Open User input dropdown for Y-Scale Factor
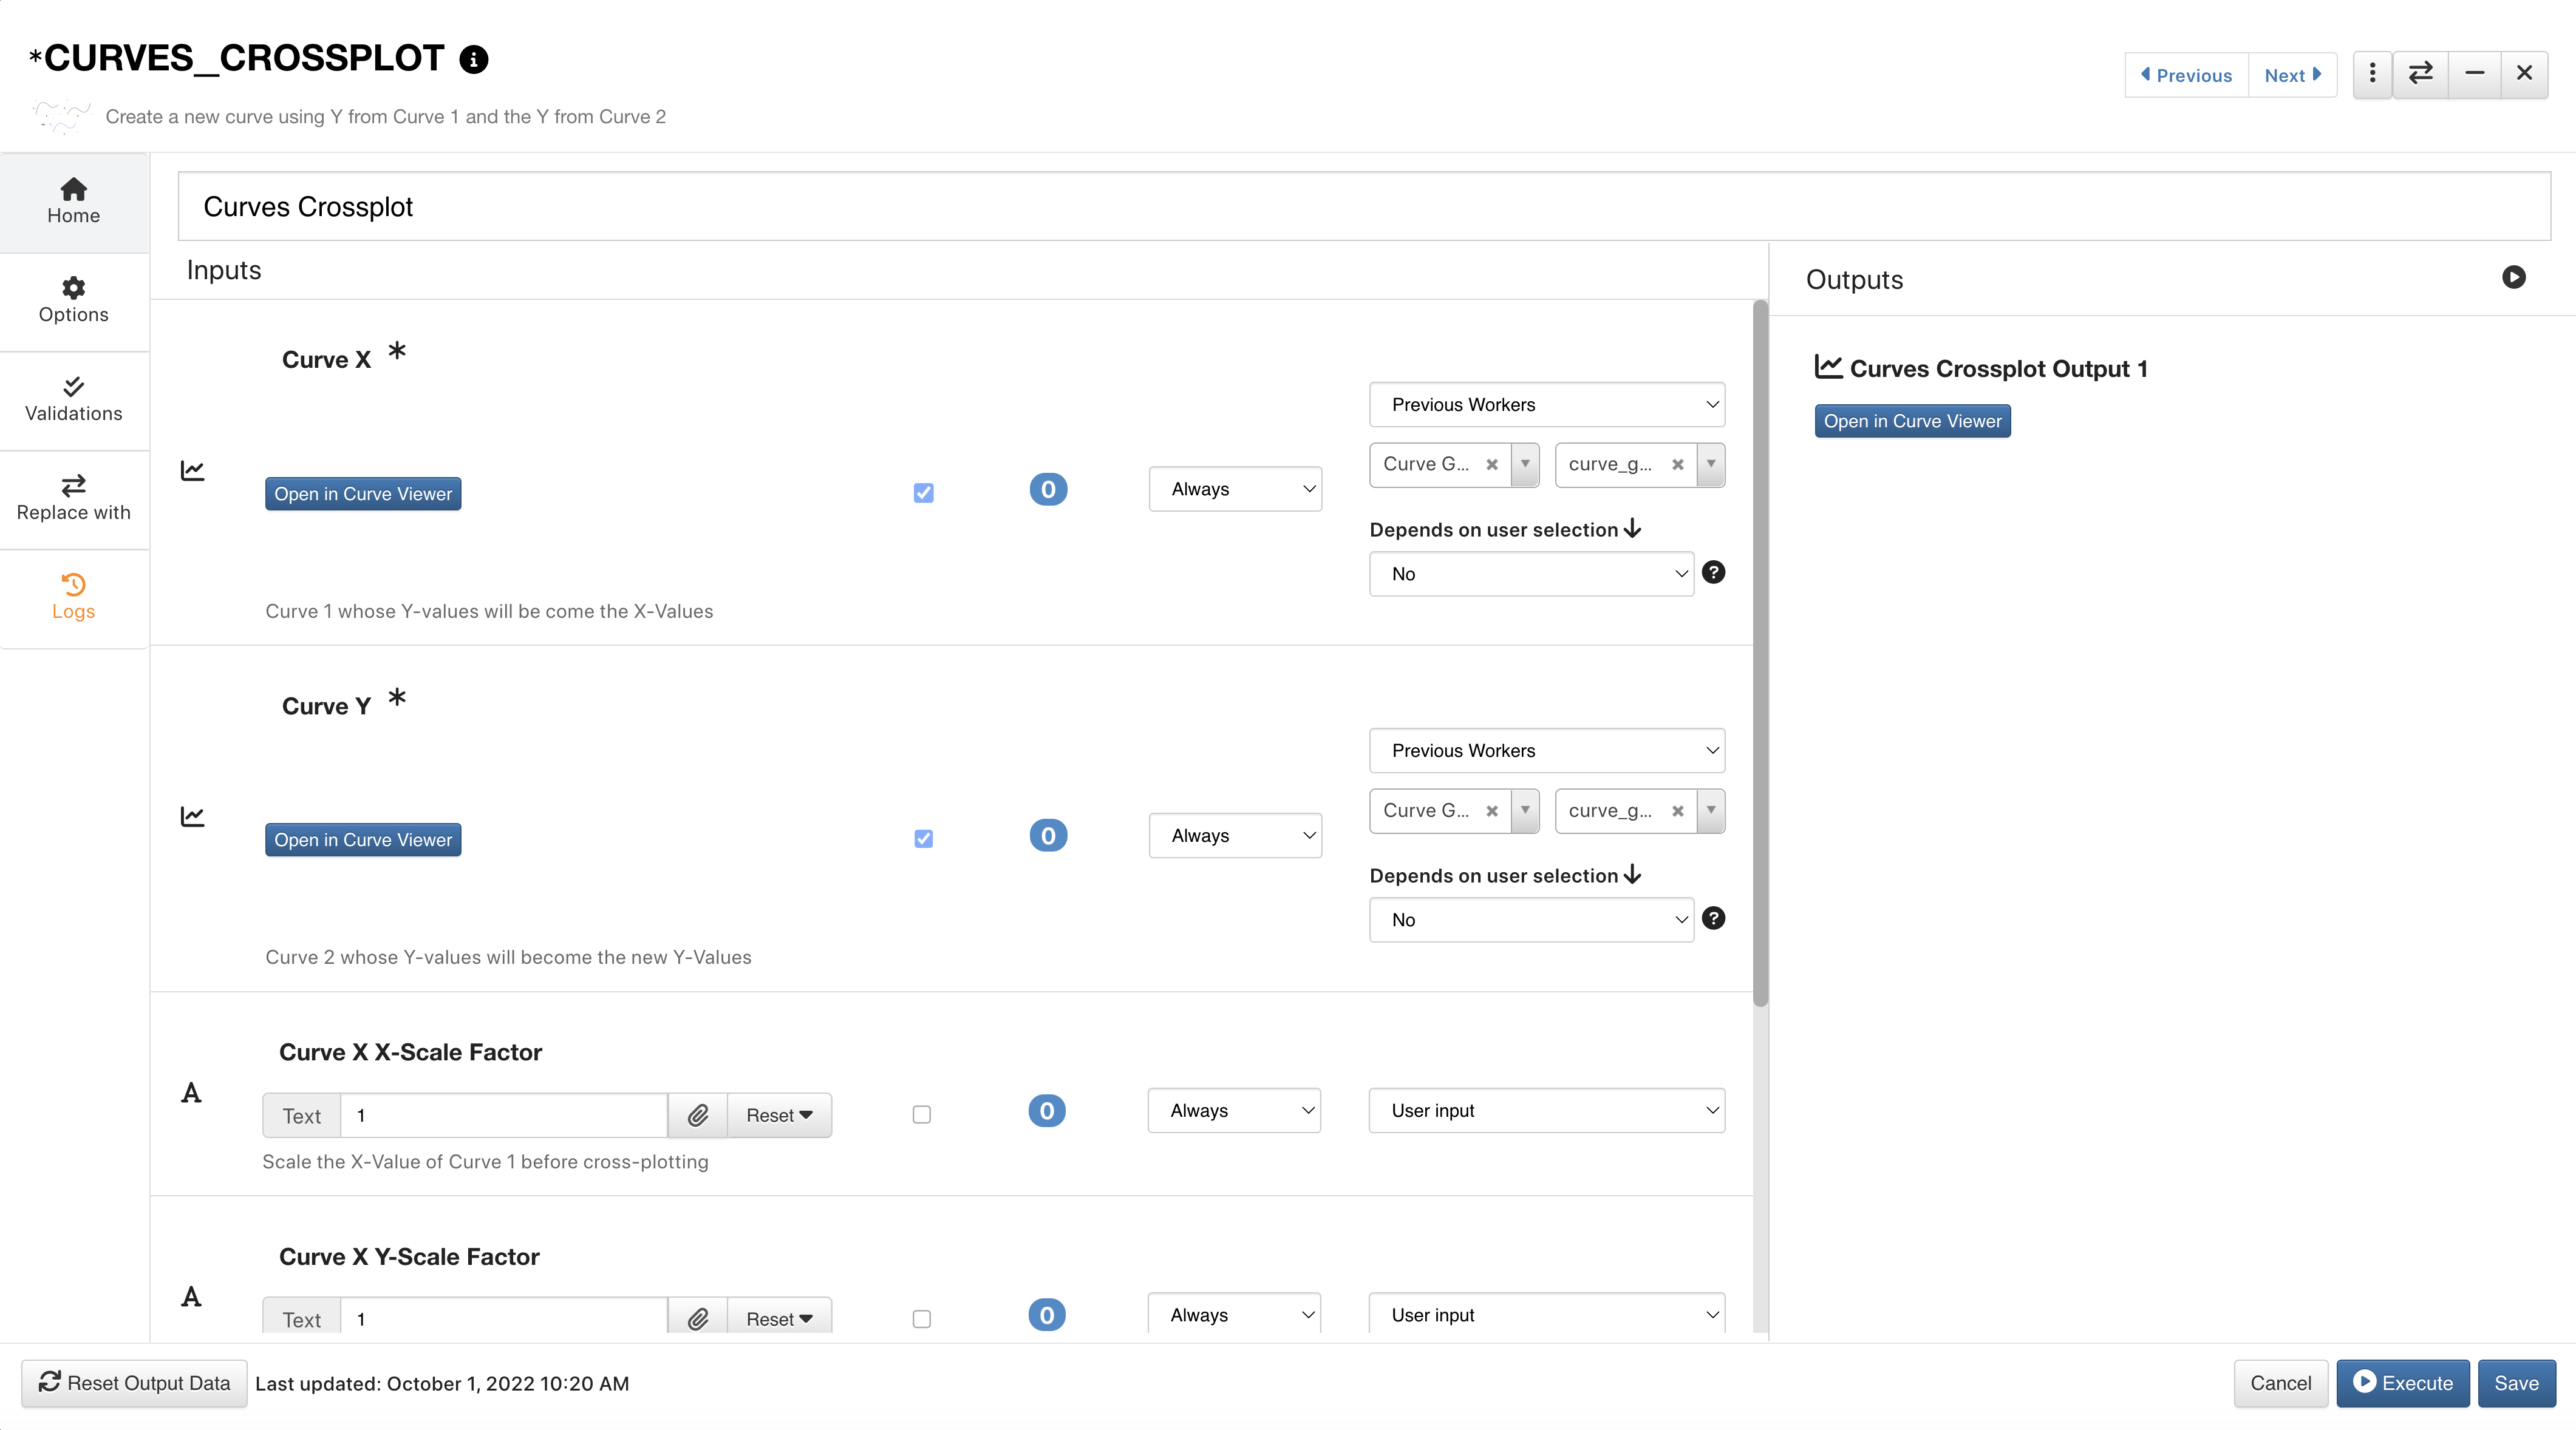This screenshot has height=1430, width=2576. pos(1546,1314)
